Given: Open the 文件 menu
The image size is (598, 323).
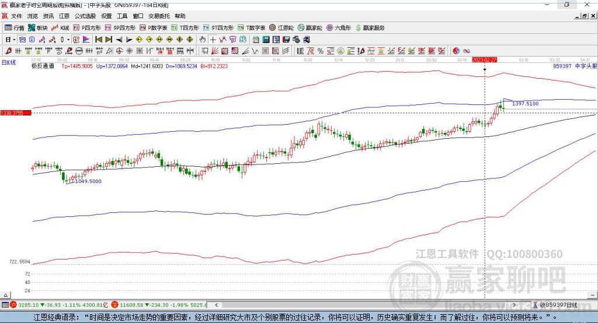Looking at the screenshot, I should pyautogui.click(x=16, y=16).
